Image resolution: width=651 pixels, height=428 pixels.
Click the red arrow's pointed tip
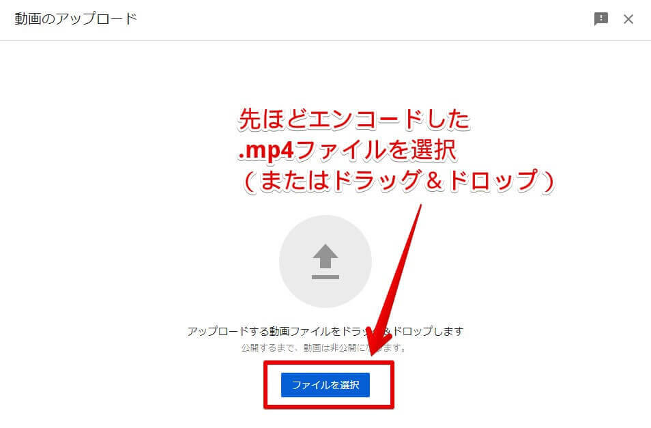tap(372, 352)
